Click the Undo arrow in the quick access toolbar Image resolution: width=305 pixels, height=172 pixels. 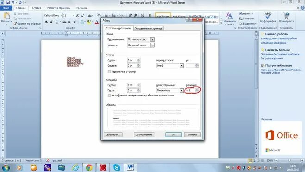pos(13,2)
